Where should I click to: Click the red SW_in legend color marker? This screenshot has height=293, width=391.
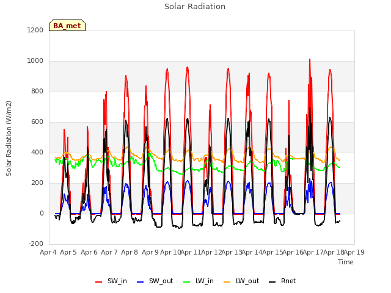[x=99, y=282]
